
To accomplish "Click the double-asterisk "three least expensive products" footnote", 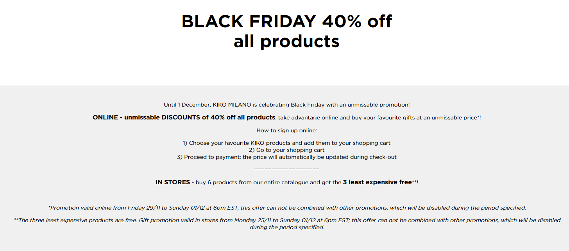I will pyautogui.click(x=287, y=224).
